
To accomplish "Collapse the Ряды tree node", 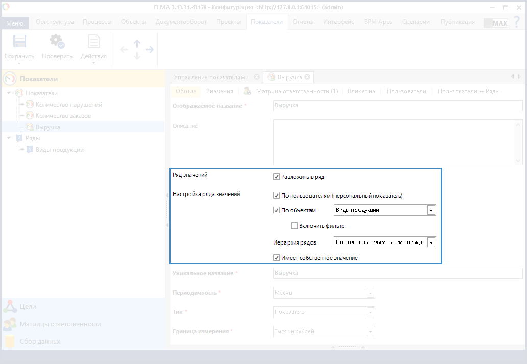I will tap(9, 138).
